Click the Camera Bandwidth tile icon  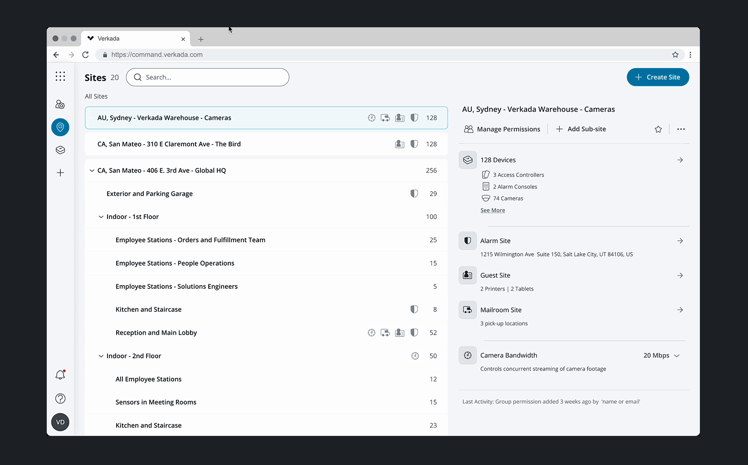[468, 355]
